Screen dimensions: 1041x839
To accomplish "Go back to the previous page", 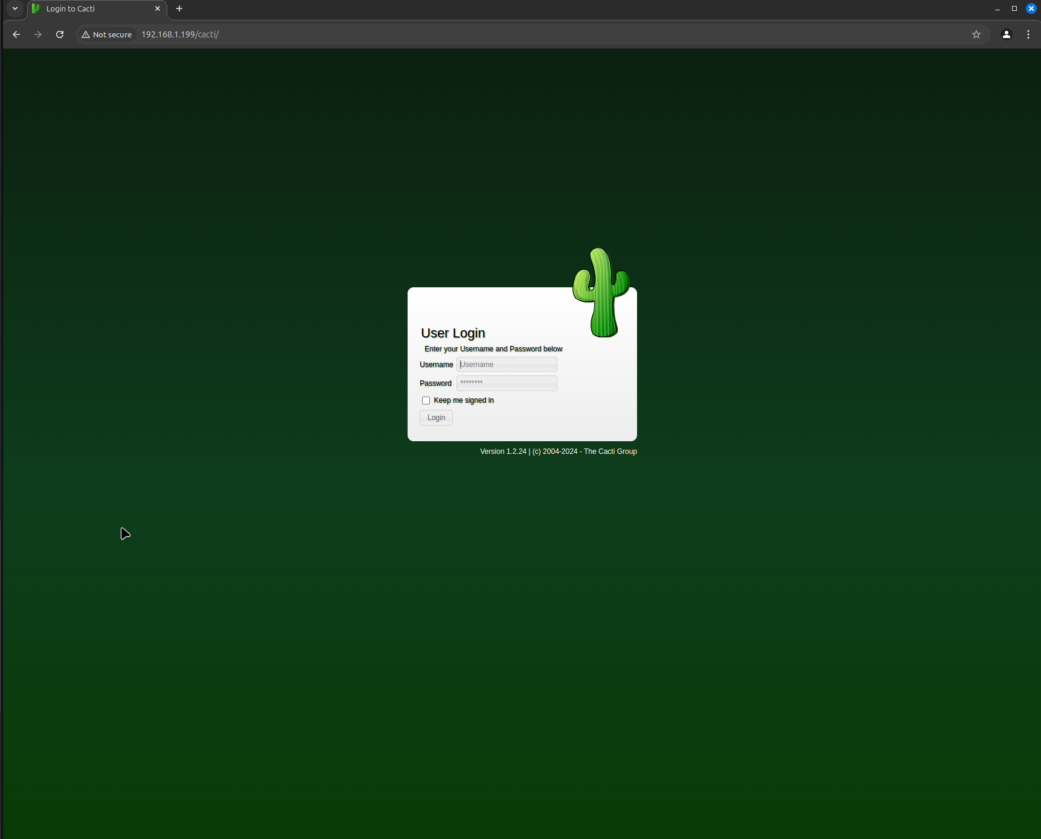I will pyautogui.click(x=16, y=34).
